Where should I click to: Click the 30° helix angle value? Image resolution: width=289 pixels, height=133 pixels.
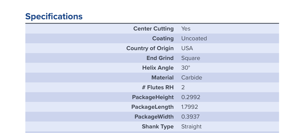[x=186, y=68]
